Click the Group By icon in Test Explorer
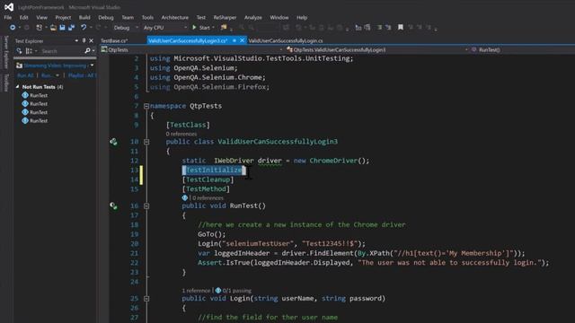The image size is (575, 323). (29, 51)
